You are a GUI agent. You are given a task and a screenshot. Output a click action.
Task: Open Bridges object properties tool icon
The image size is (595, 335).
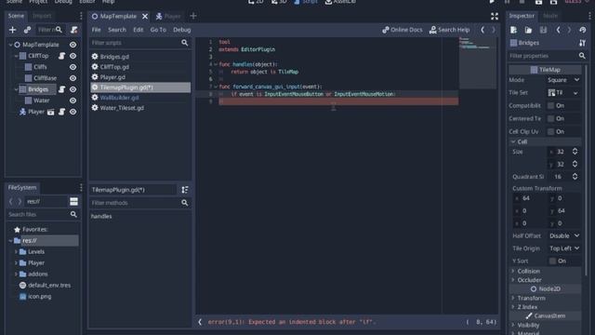click(x=583, y=43)
